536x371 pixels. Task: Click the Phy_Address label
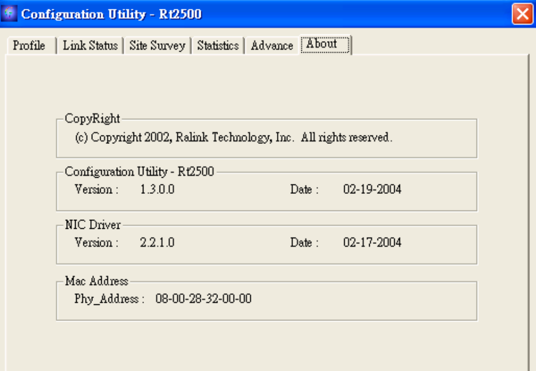coord(110,299)
